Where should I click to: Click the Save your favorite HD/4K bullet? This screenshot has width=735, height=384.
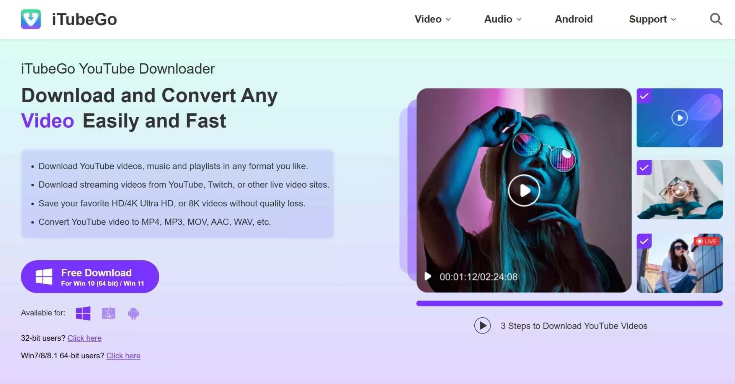172,203
